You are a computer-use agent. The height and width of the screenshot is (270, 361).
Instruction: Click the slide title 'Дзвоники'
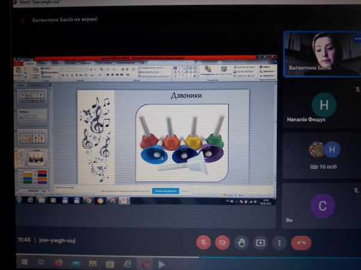187,95
